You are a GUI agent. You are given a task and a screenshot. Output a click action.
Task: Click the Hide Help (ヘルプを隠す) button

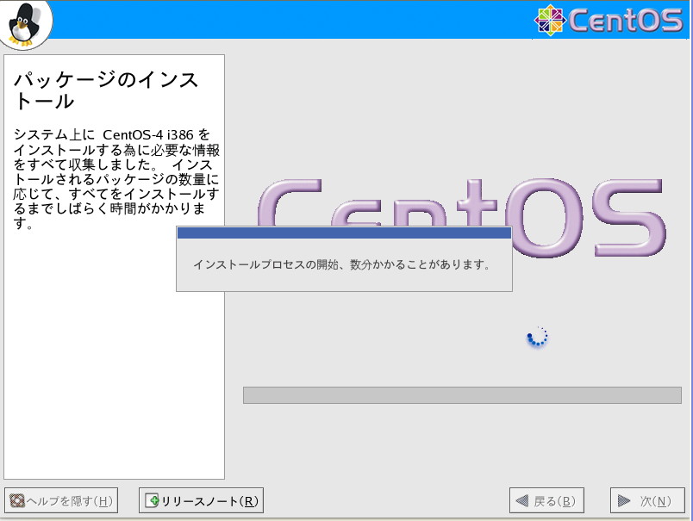(x=61, y=500)
